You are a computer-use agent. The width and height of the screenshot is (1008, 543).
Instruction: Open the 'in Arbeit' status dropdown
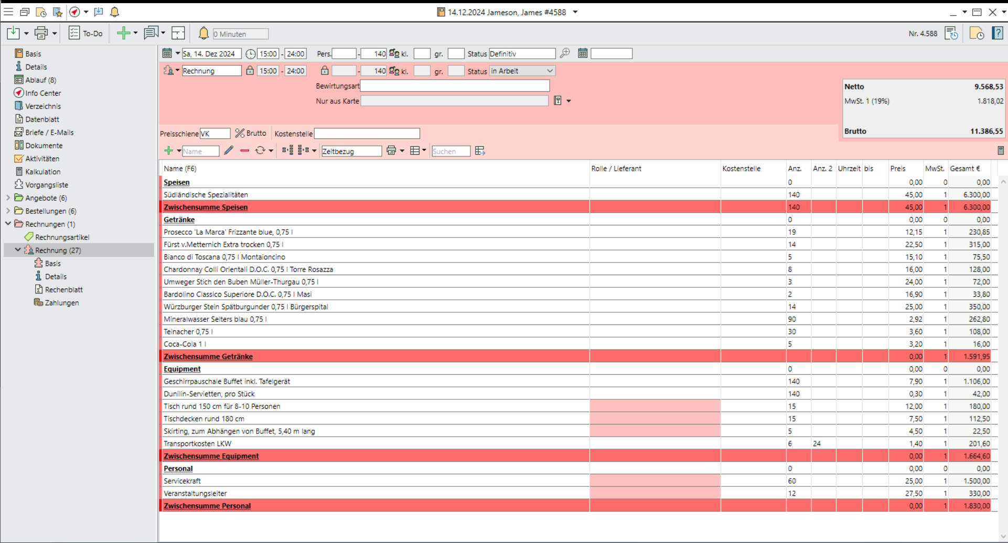[x=550, y=71]
